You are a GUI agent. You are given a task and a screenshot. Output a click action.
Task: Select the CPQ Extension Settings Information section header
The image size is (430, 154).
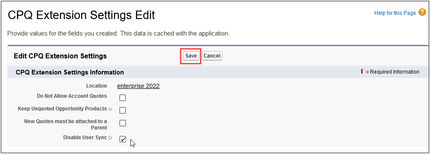[x=70, y=72]
